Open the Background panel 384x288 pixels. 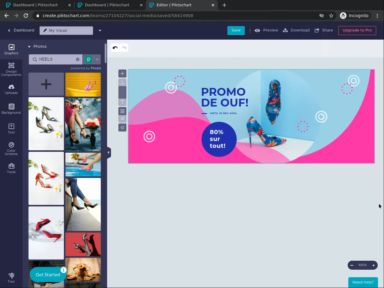click(11, 109)
